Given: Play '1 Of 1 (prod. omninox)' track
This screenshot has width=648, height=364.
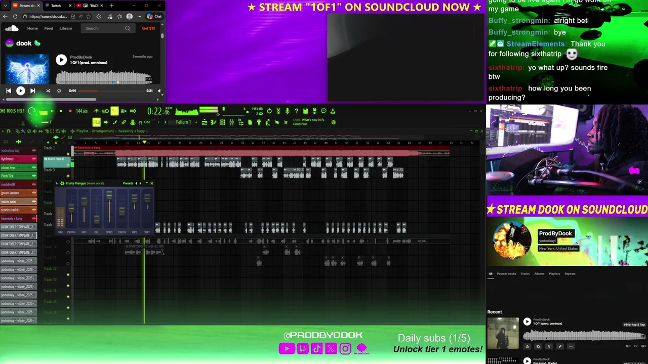Looking at the screenshot, I should click(x=61, y=60).
